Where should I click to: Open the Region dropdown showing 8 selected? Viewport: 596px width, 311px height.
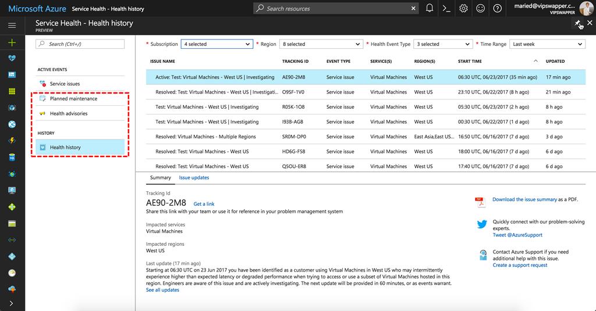[x=321, y=44]
